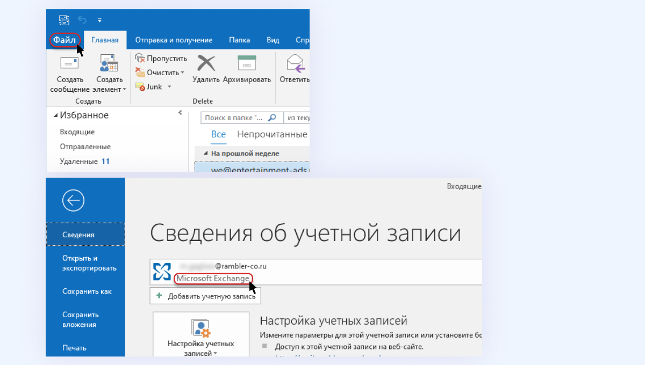
Task: Filter by Непрочитанные messages
Action: [273, 135]
